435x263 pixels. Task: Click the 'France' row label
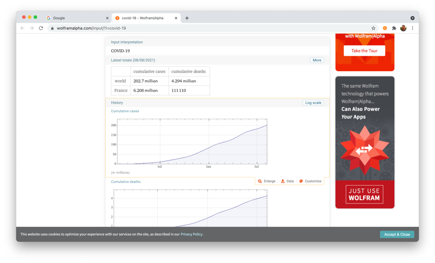click(121, 90)
